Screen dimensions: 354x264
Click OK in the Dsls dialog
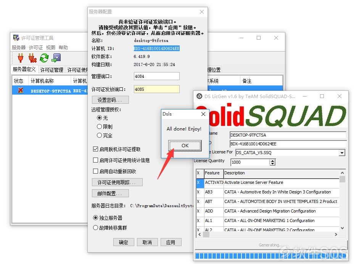[x=185, y=146]
